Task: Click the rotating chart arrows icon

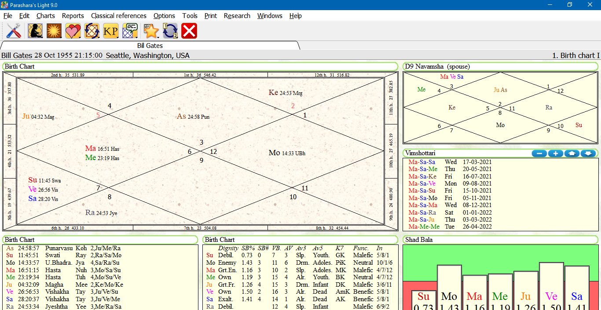Action: coord(92,31)
